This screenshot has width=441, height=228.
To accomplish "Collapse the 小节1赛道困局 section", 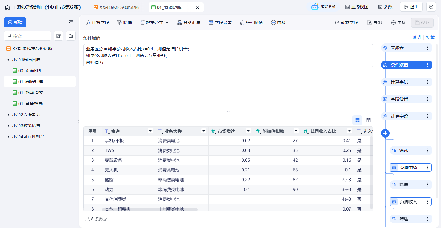I will [x=8, y=60].
